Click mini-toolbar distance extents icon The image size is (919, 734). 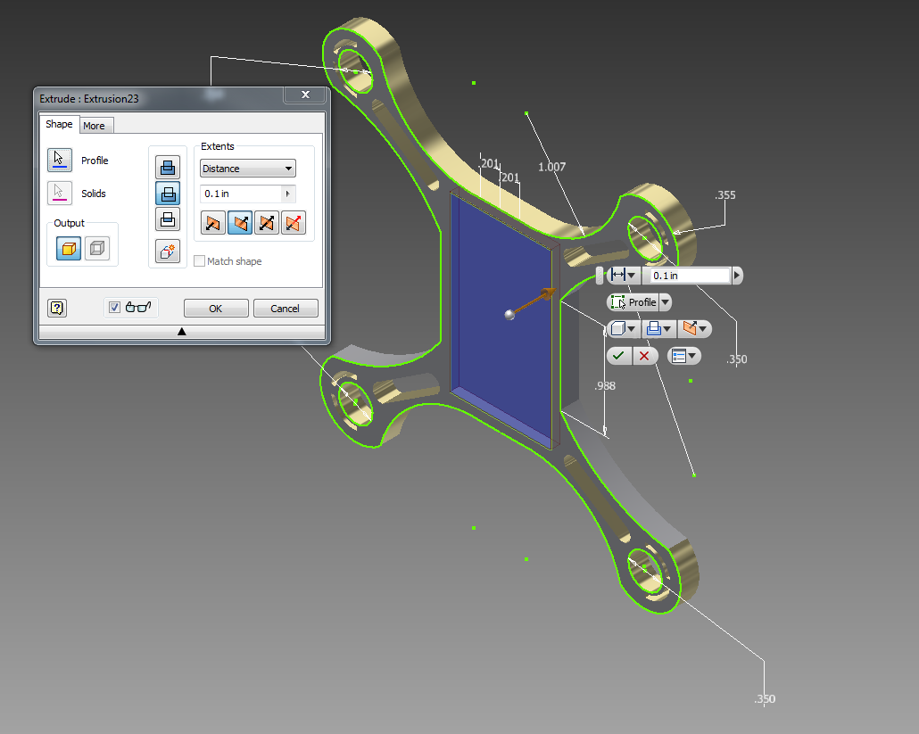pos(617,275)
